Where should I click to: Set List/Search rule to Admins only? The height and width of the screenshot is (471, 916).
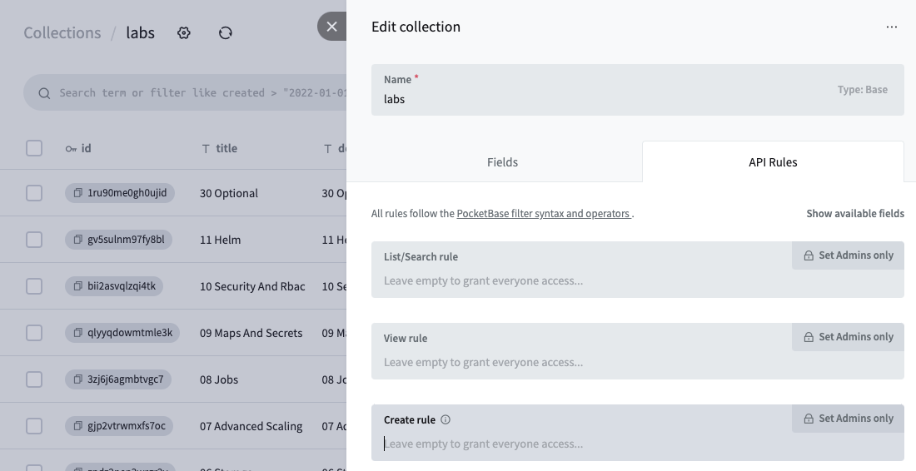(x=849, y=255)
